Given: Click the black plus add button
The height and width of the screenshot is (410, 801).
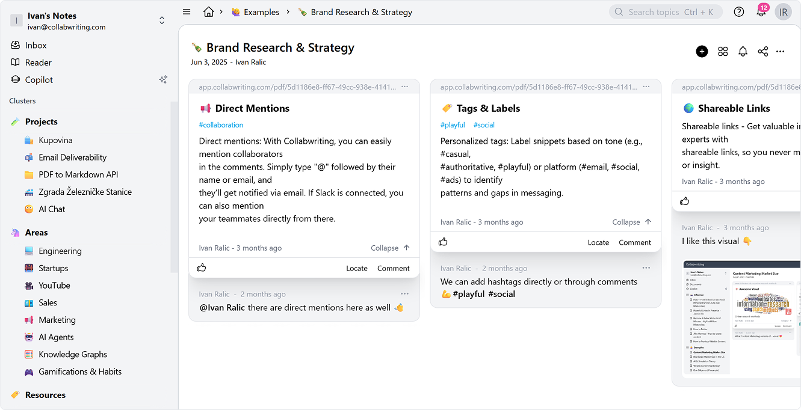Looking at the screenshot, I should pyautogui.click(x=702, y=52).
